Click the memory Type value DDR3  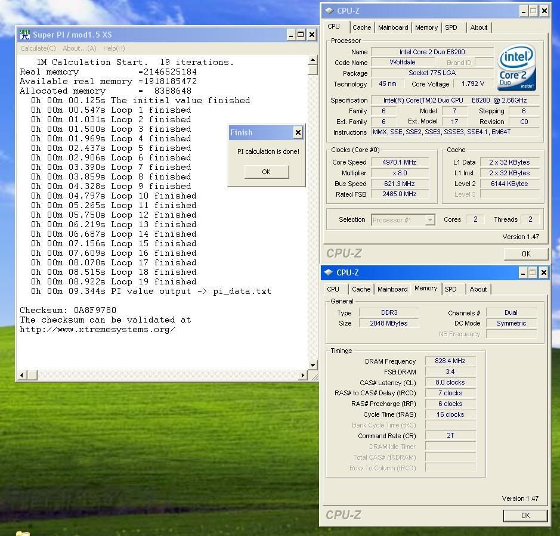pyautogui.click(x=389, y=312)
